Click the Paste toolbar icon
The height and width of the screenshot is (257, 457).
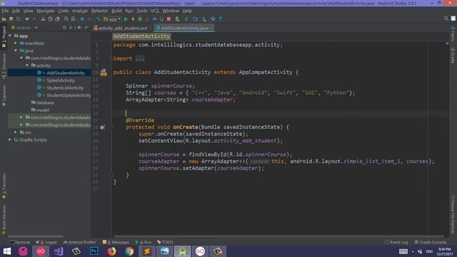(57, 19)
